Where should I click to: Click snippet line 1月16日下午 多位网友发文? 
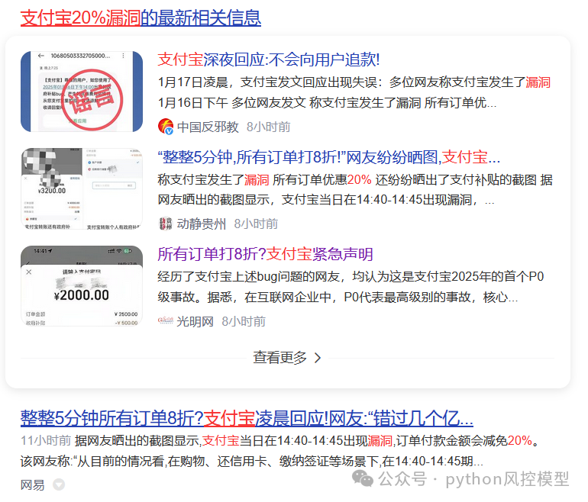[x=327, y=103]
